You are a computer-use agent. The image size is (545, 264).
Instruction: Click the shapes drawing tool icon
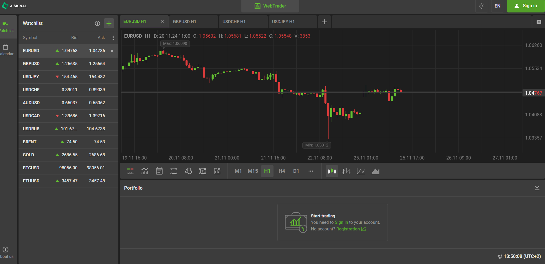pyautogui.click(x=188, y=171)
